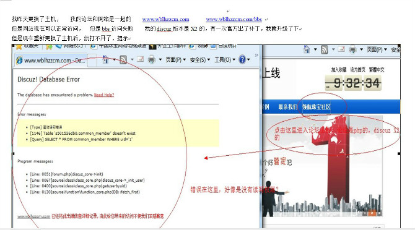This screenshot has height=230, width=415.
Task: Click the printer icon in right browser window
Action: pyautogui.click(x=352, y=49)
